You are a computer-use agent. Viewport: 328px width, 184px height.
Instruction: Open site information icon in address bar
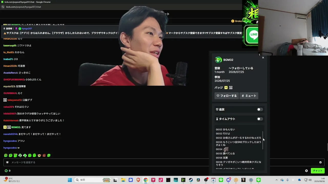coord(3,7)
